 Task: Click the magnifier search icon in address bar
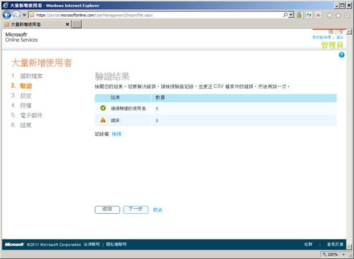[x=285, y=15]
